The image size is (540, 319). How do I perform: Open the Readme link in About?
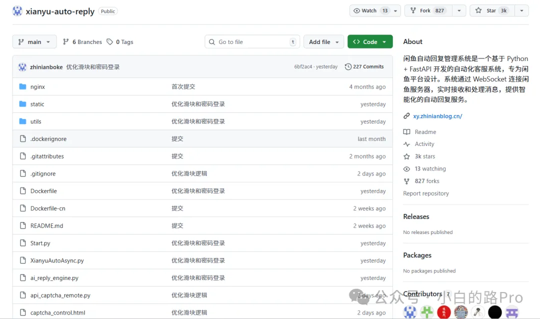425,132
